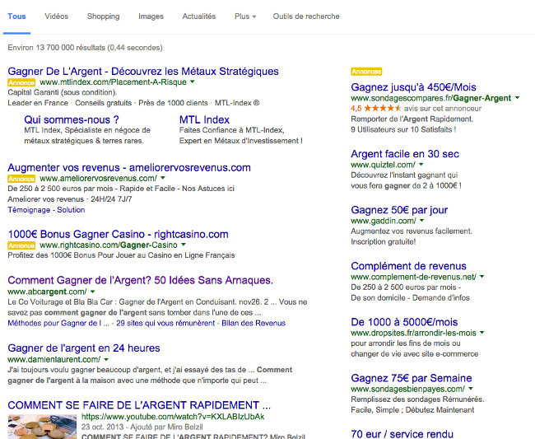This screenshot has width=535, height=439.
Task: Open the Actualités tab
Action: (199, 16)
